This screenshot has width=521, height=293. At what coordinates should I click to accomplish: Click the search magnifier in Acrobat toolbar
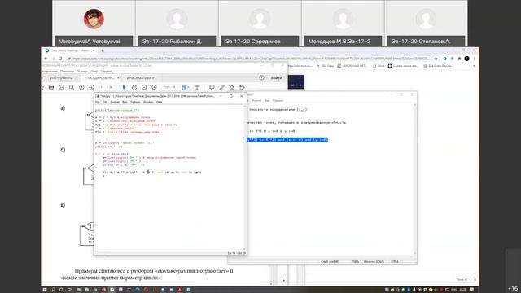[72, 87]
